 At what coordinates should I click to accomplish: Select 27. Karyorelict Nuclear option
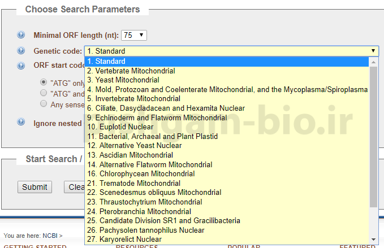(x=124, y=240)
